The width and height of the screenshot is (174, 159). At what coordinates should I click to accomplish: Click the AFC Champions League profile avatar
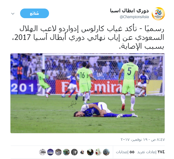point(158,14)
